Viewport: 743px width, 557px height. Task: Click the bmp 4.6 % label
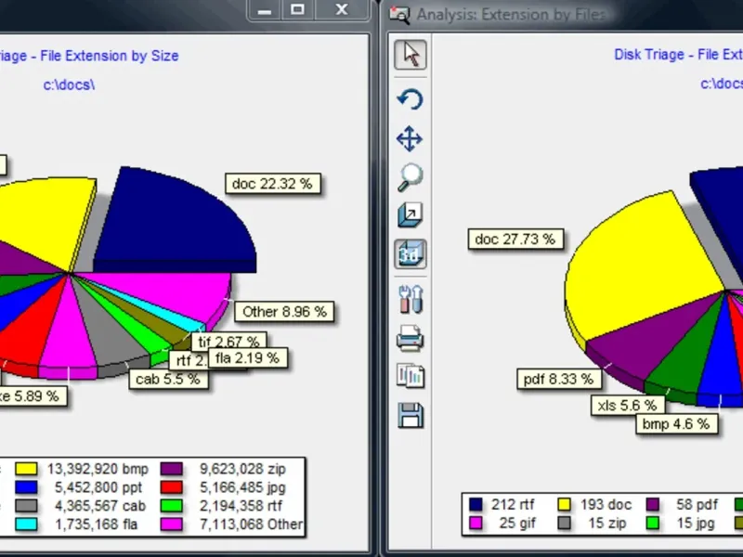676,424
